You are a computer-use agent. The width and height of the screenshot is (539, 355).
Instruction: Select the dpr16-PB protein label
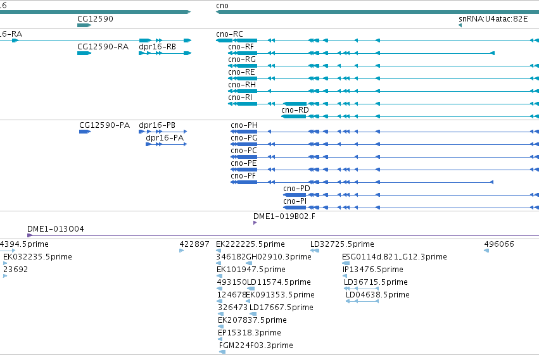tap(157, 125)
